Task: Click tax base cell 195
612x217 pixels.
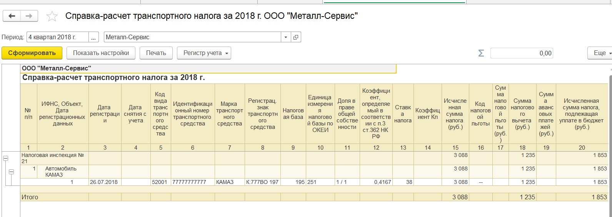Action: coord(293,182)
